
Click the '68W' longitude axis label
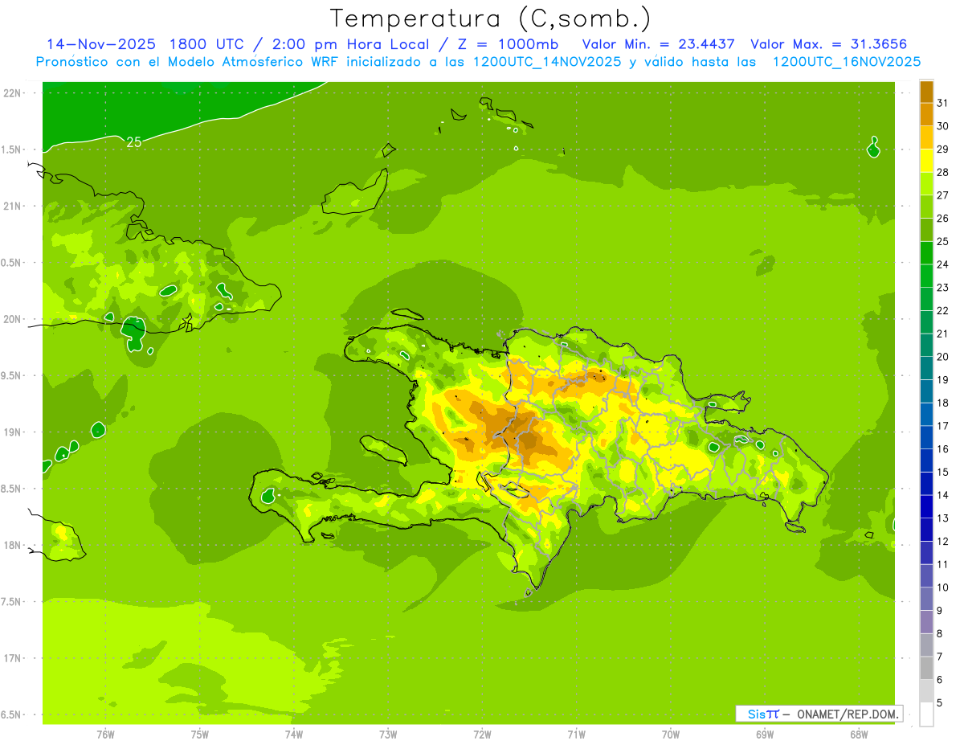[859, 734]
